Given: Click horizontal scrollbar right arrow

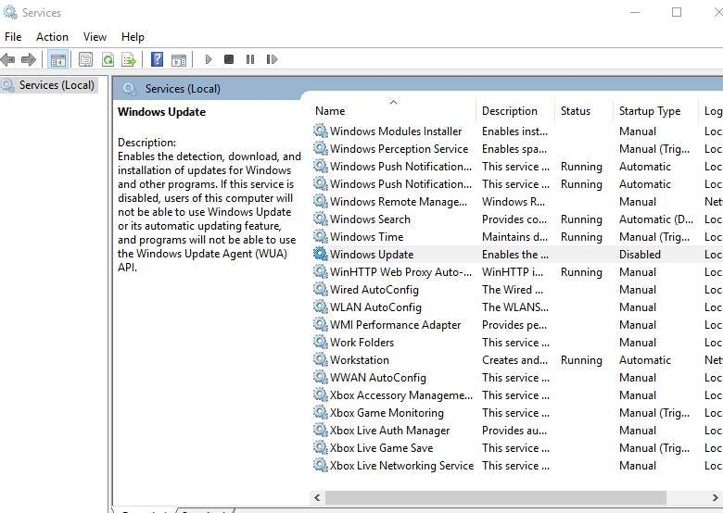Looking at the screenshot, I should point(716,497).
